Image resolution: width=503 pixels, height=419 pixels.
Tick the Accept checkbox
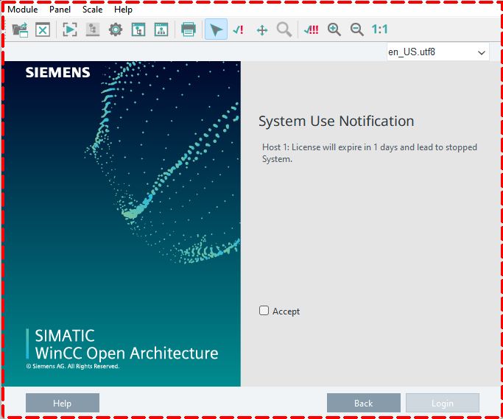coord(264,311)
